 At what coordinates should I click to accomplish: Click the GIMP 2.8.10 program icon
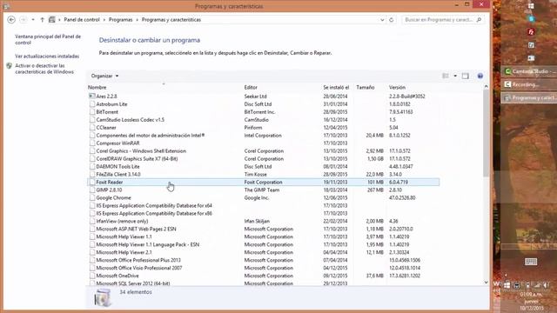[92, 190]
